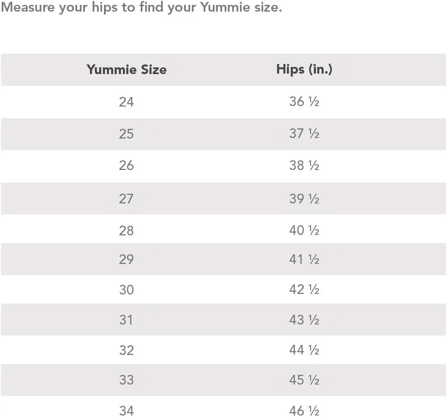Pick size 29 in the chart
447x417 pixels.
[126, 260]
